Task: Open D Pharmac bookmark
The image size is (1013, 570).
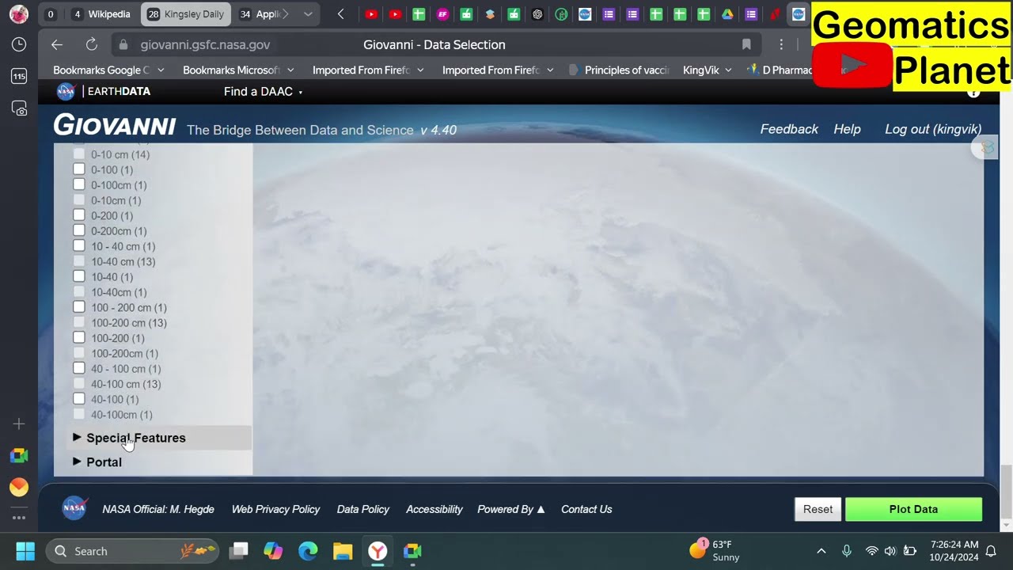Action: (780, 70)
